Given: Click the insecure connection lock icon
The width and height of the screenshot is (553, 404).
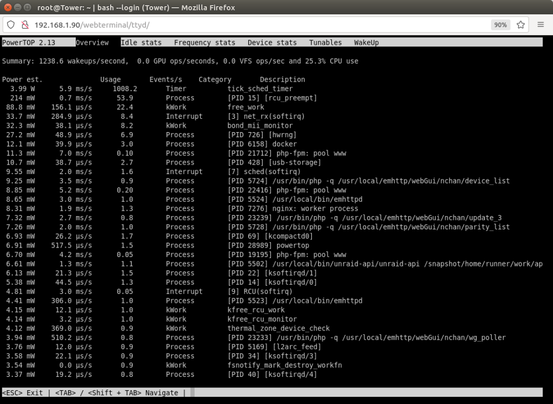Looking at the screenshot, I should pos(25,25).
